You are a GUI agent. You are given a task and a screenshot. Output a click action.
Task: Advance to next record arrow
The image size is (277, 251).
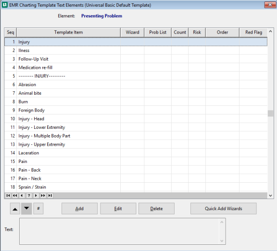36,195
